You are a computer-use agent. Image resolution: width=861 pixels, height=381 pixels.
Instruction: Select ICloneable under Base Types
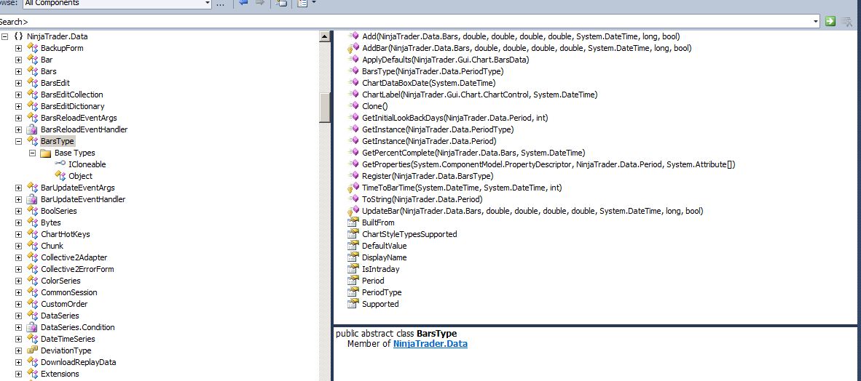(x=87, y=164)
